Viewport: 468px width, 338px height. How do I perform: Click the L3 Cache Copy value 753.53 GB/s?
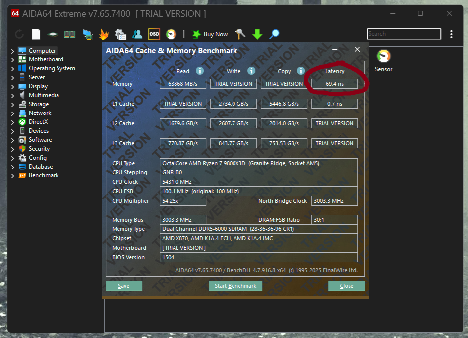pos(284,143)
